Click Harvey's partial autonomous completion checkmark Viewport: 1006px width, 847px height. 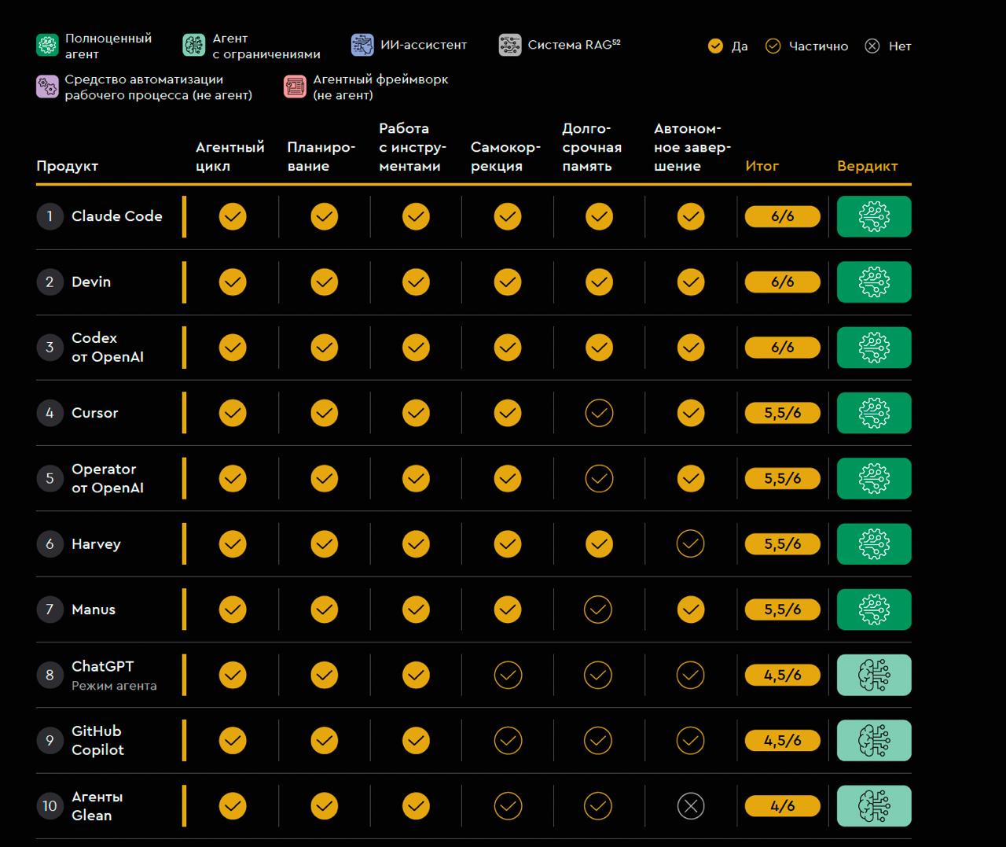pyautogui.click(x=691, y=543)
